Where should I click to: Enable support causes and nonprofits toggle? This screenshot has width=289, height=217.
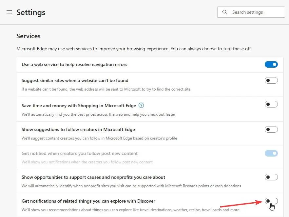[x=271, y=177]
